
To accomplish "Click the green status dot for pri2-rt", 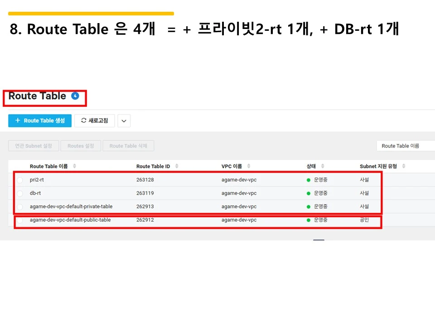I will click(x=309, y=180).
